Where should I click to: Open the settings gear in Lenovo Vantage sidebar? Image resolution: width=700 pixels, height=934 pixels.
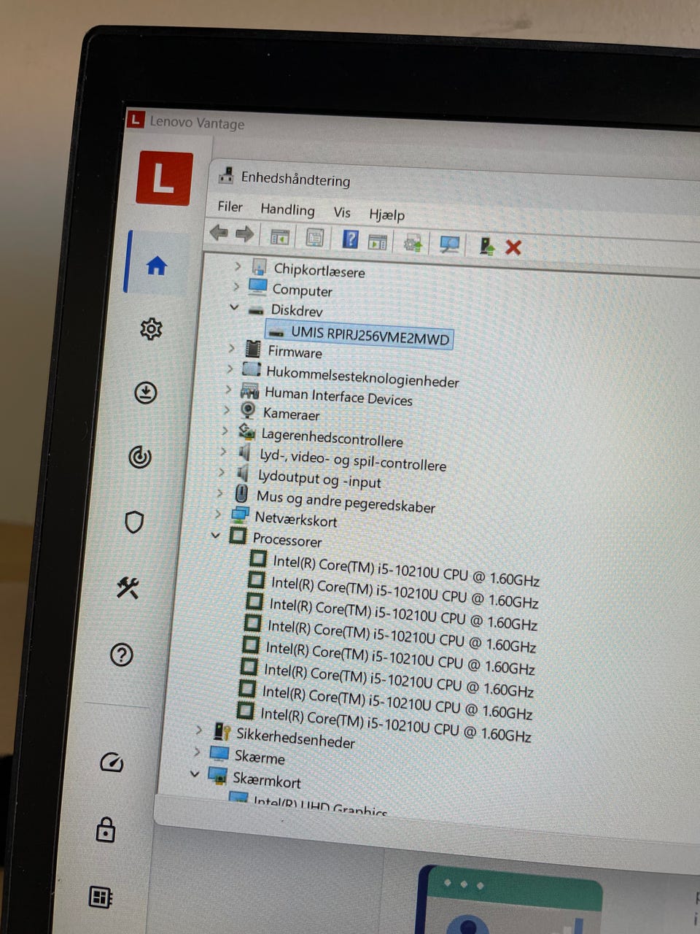click(x=151, y=329)
